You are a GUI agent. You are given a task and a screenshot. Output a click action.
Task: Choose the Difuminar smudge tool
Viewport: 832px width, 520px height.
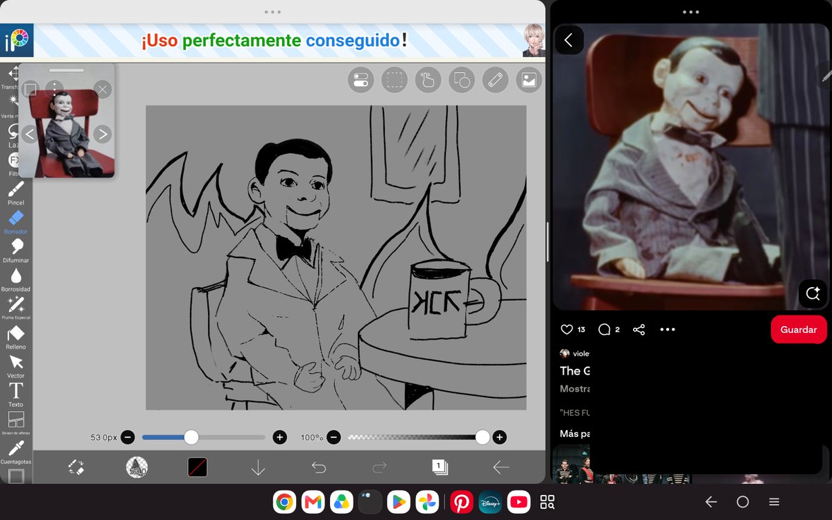[15, 250]
